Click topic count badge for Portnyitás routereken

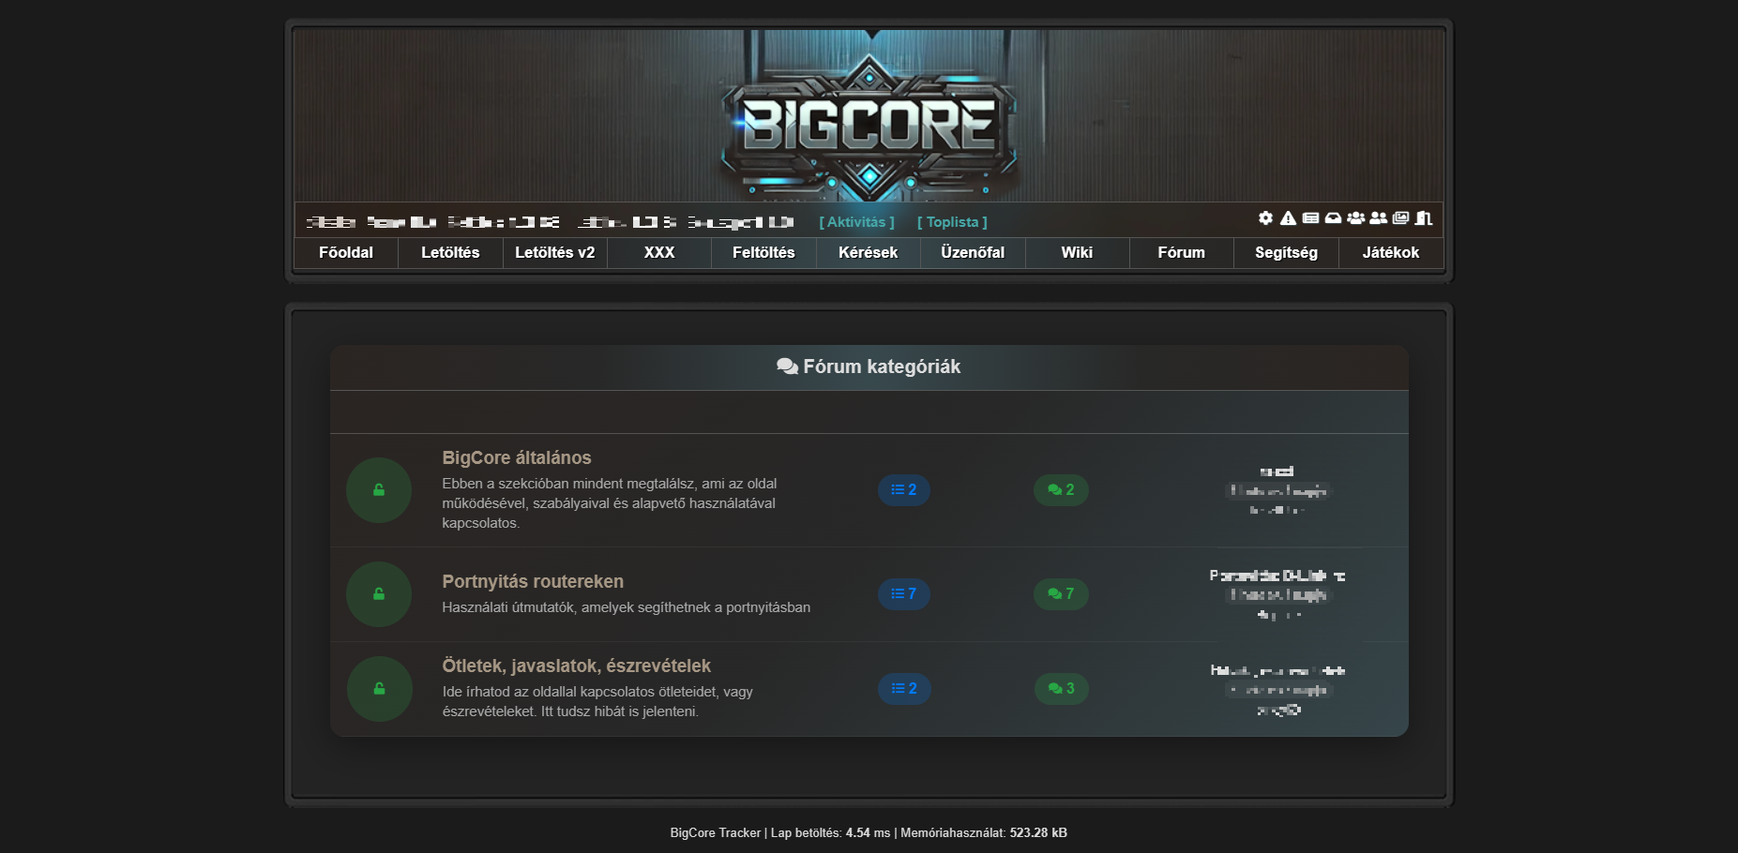[904, 594]
